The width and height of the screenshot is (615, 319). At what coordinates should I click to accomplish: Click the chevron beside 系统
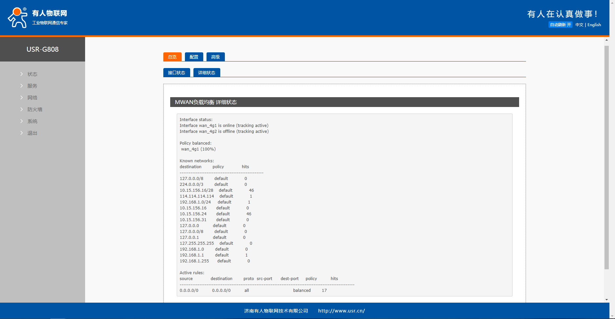pyautogui.click(x=22, y=121)
